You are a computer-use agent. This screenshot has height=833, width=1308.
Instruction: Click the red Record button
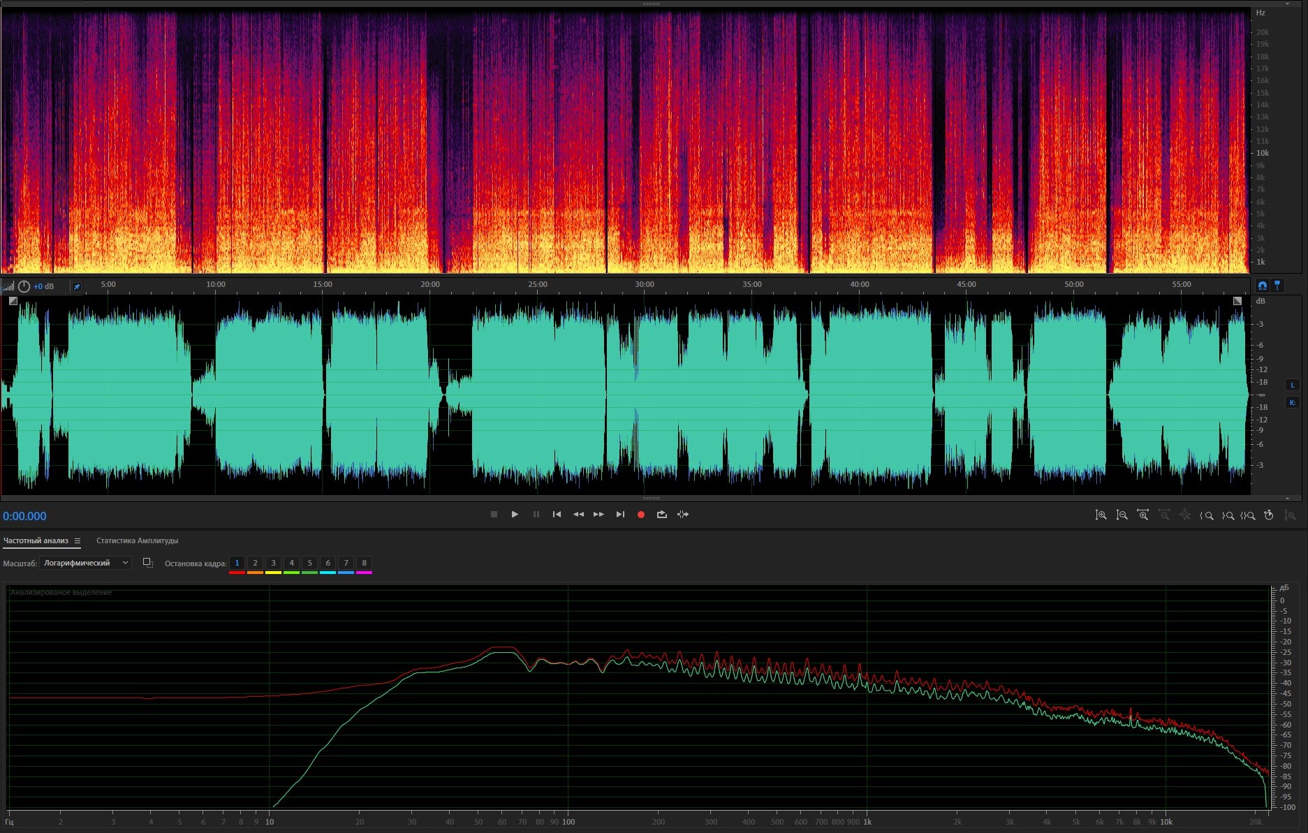pos(640,515)
